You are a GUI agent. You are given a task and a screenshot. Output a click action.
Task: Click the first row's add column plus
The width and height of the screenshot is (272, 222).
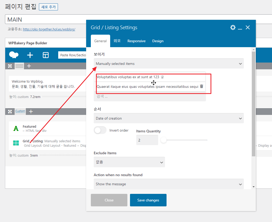coord(29,66)
